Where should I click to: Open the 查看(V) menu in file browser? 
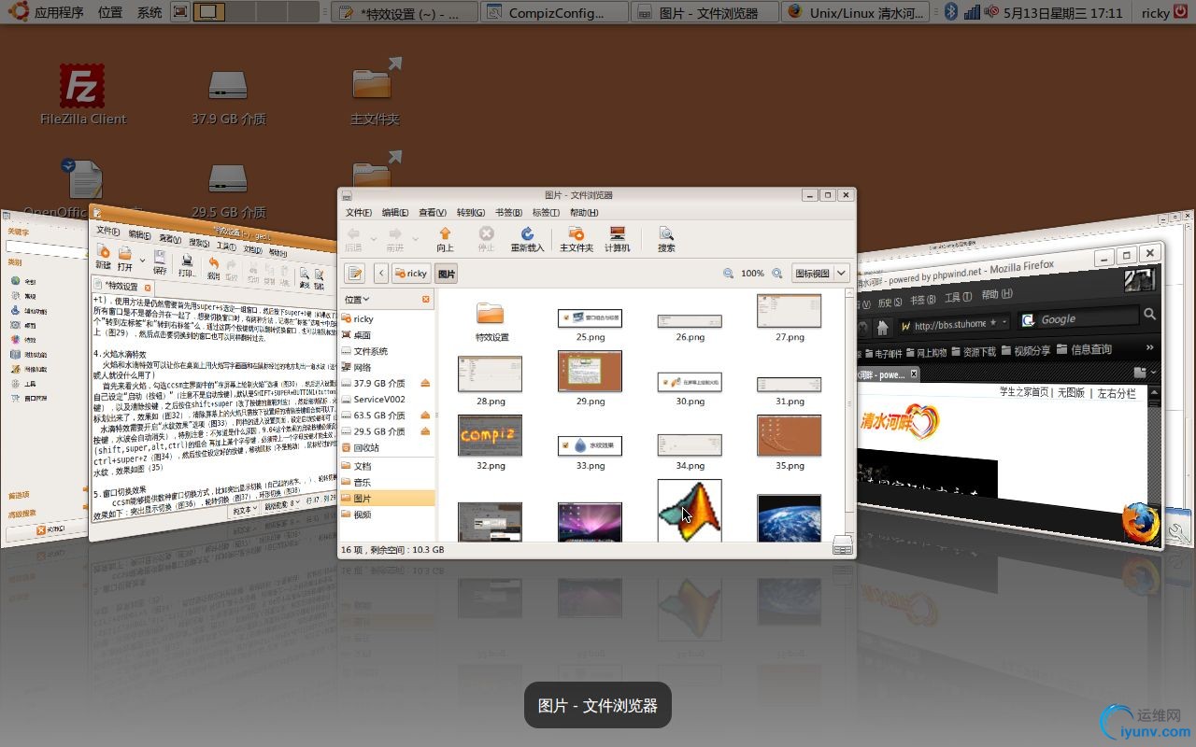(x=433, y=213)
